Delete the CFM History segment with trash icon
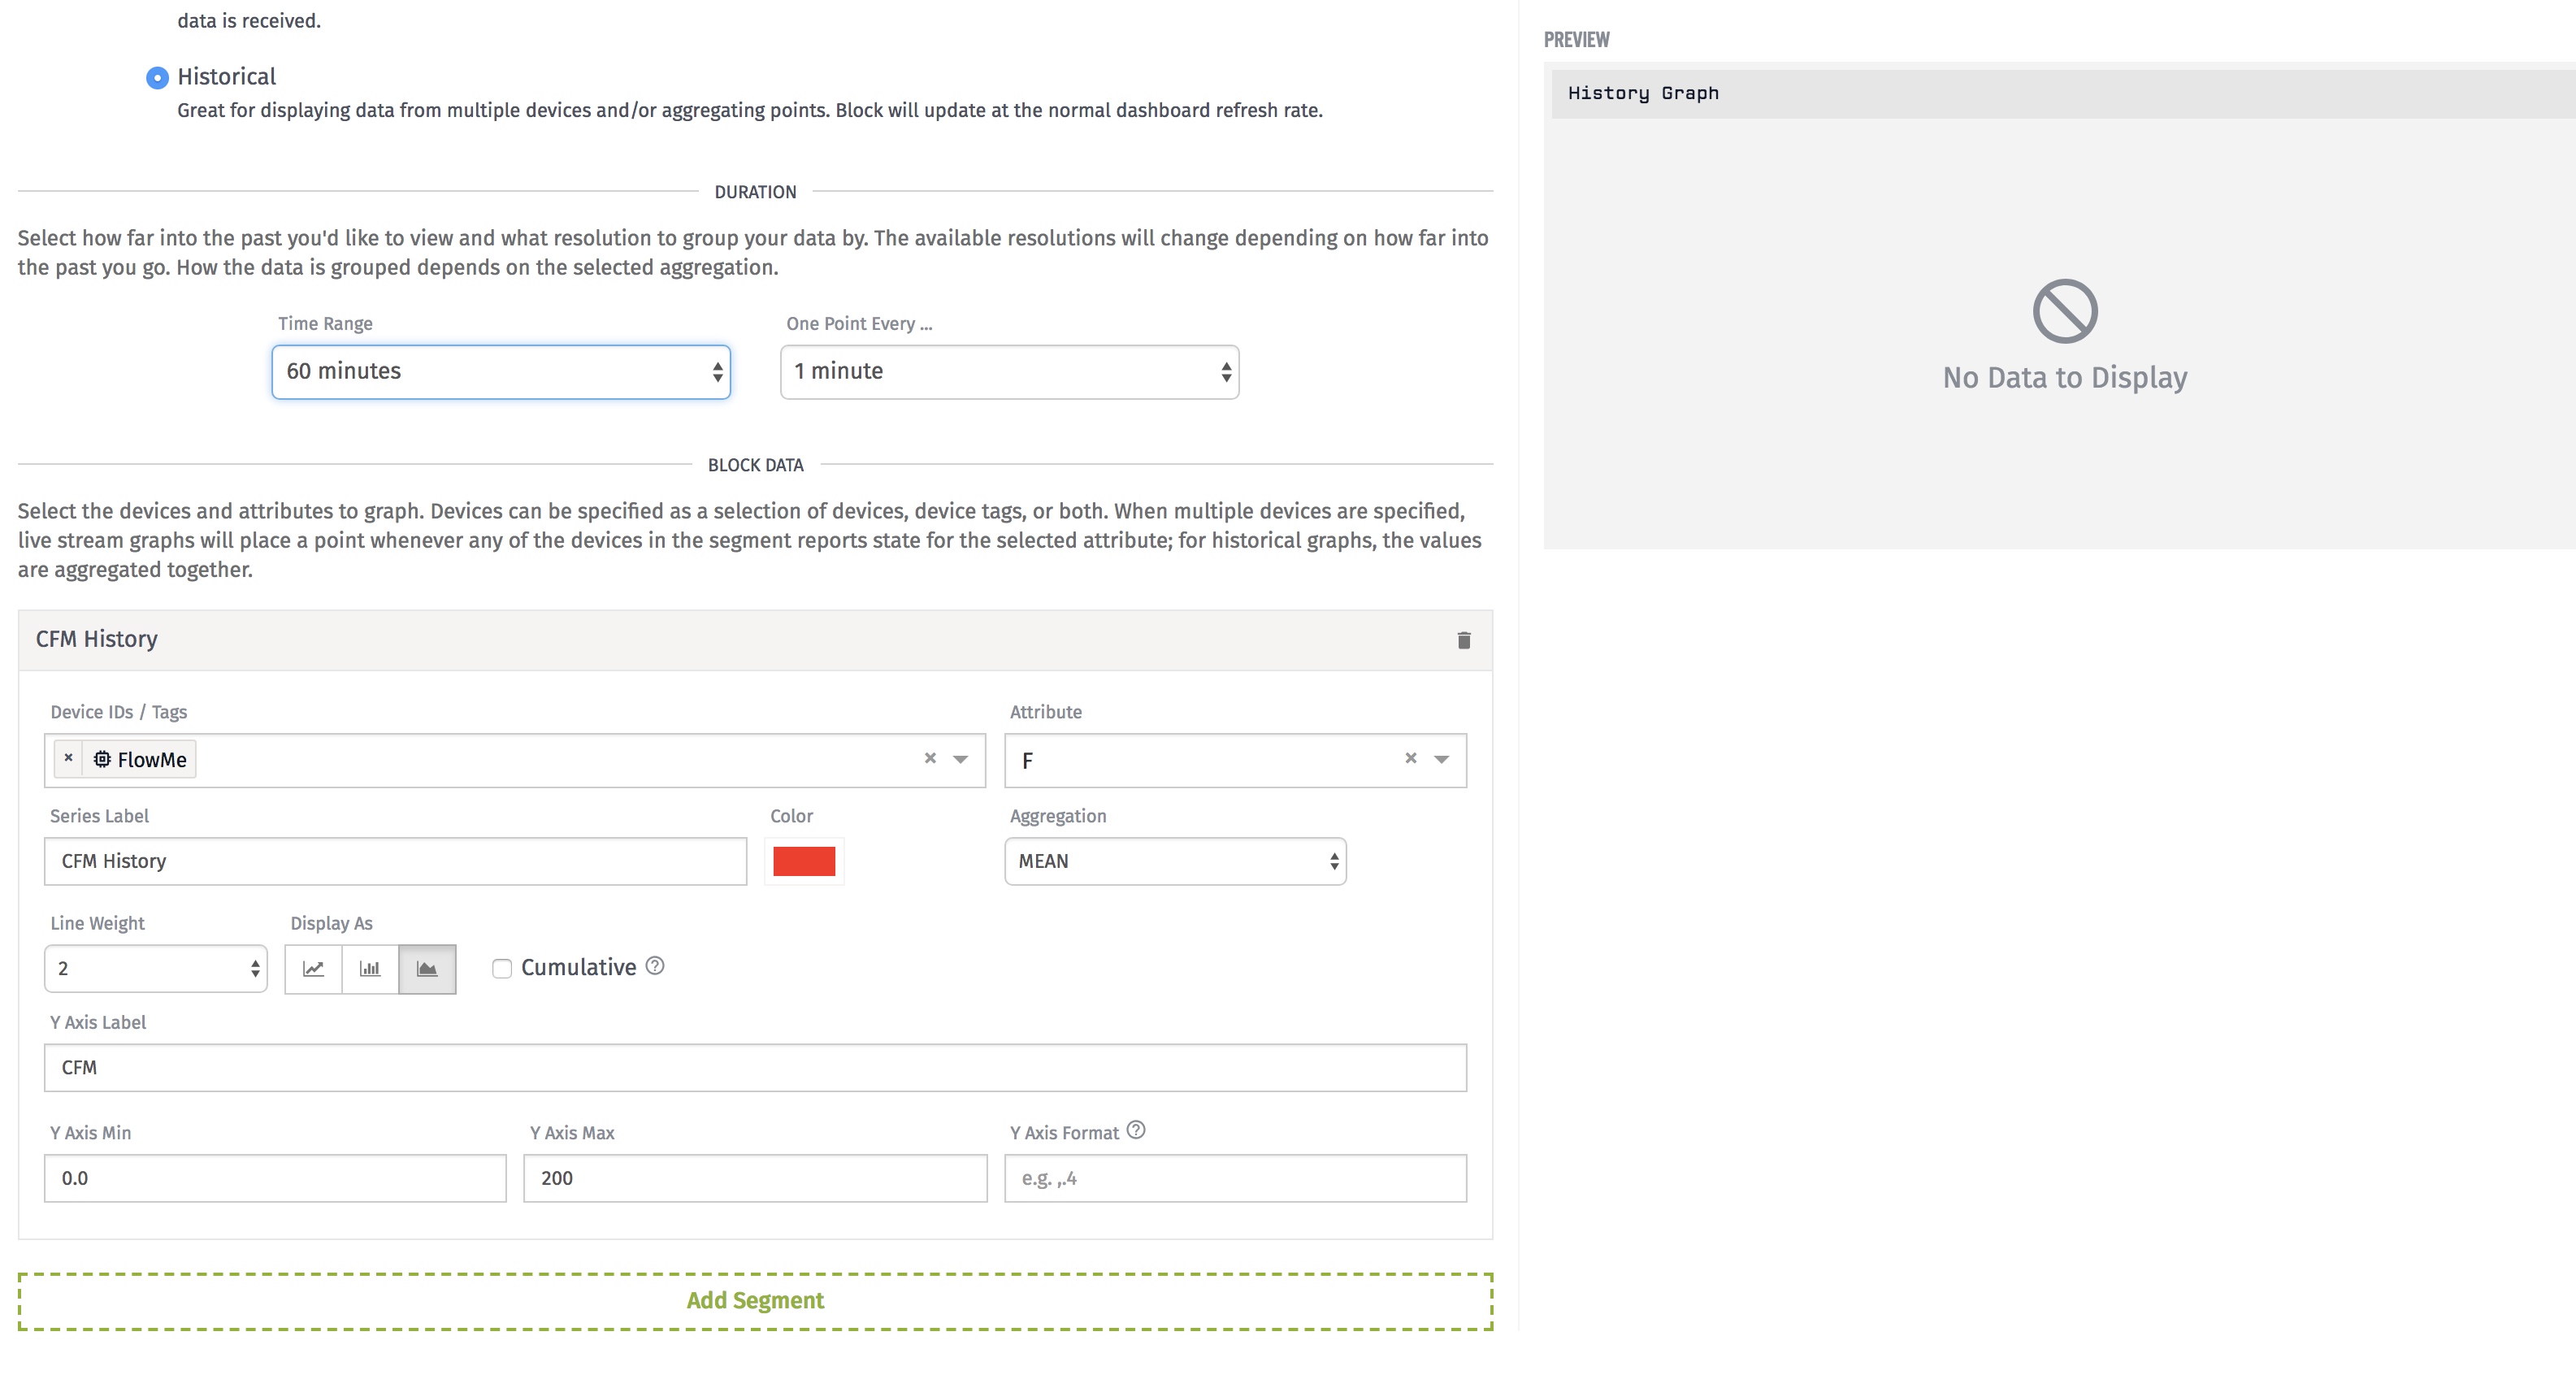 tap(1463, 640)
